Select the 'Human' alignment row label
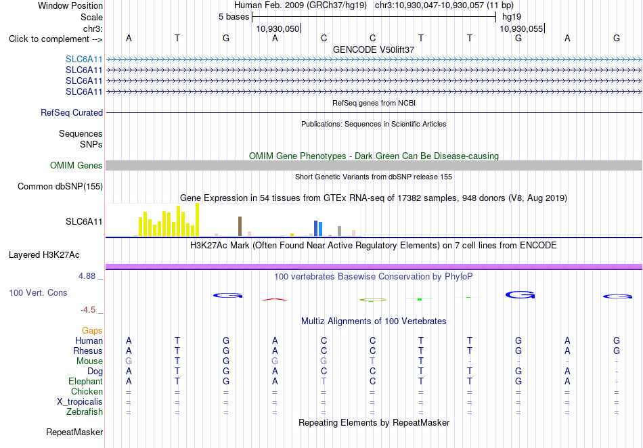Viewport: 643px width, 448px height. click(x=89, y=340)
